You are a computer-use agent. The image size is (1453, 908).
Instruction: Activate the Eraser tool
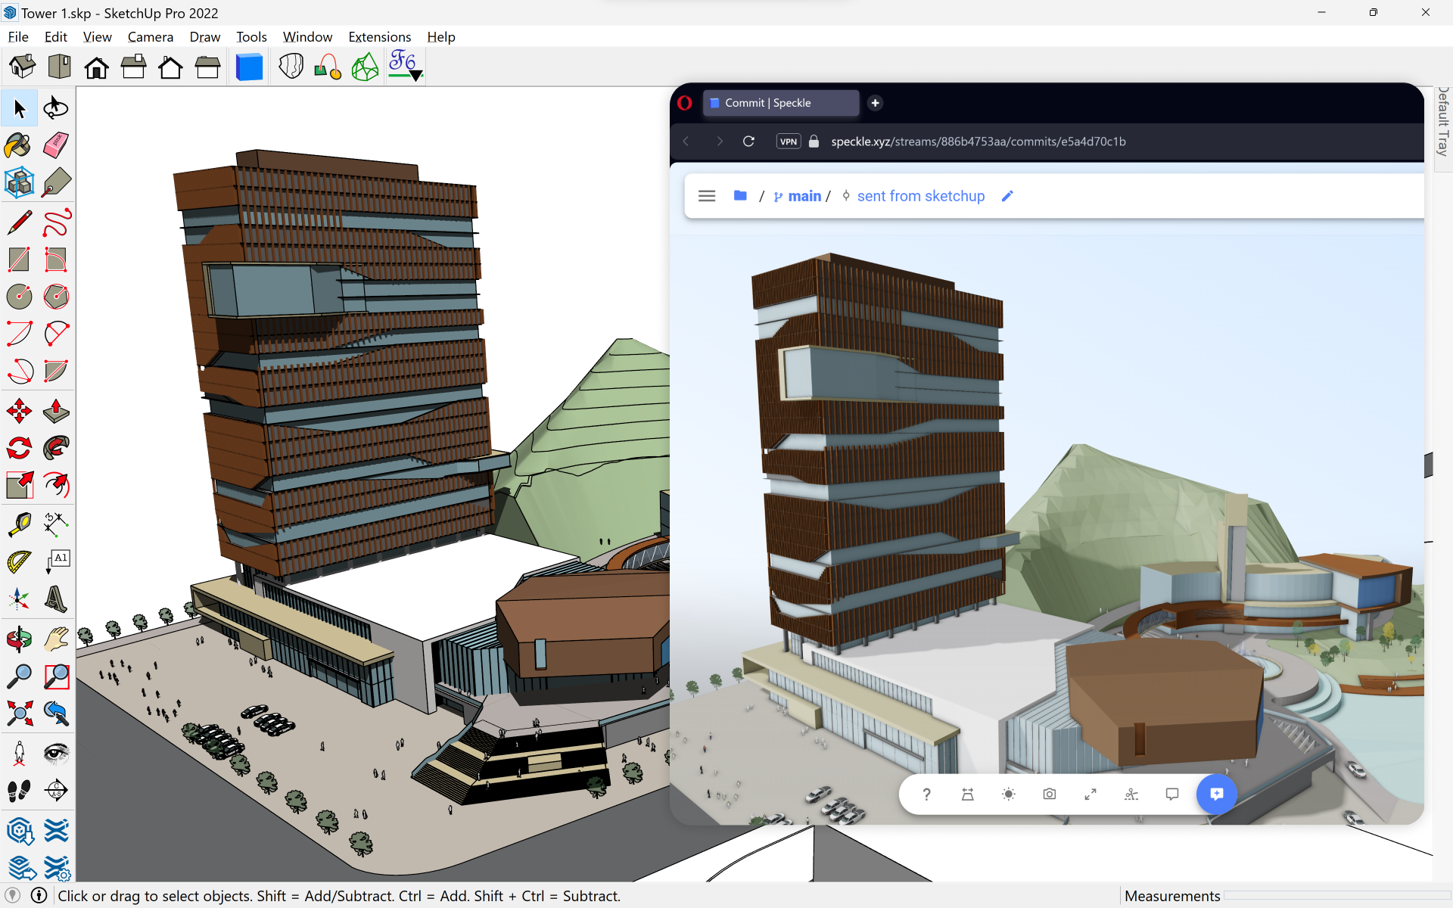pos(55,145)
